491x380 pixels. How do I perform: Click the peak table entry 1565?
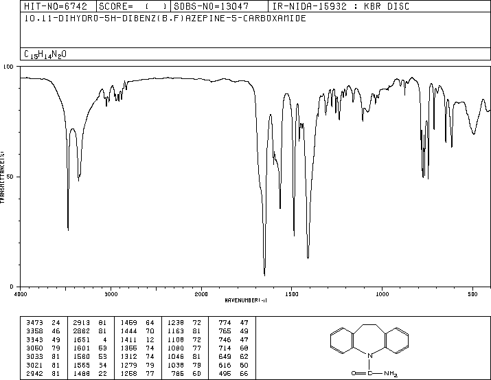(82, 366)
